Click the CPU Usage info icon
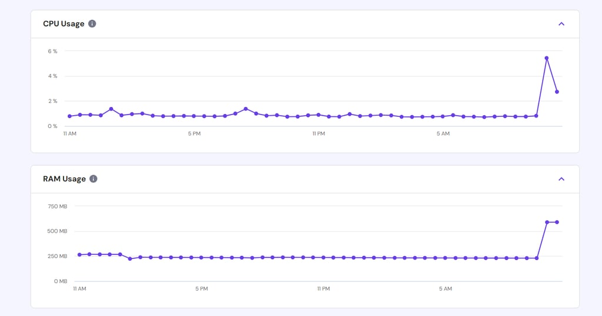Image resolution: width=602 pixels, height=316 pixels. click(92, 23)
